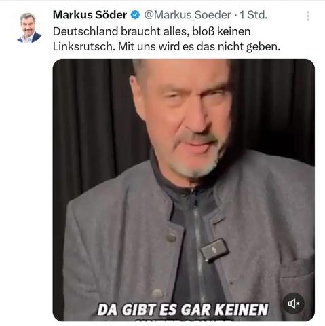Click the sentence Mit uns wird es das nicht geben
This screenshot has width=325, height=326.
pos(199,46)
